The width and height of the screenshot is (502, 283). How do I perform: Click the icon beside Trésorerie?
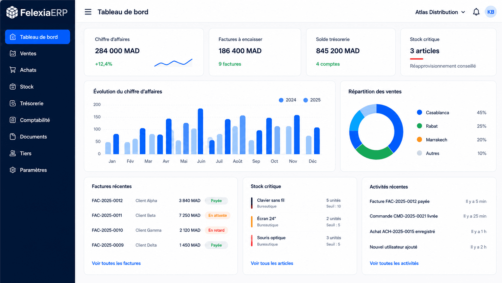point(13,103)
